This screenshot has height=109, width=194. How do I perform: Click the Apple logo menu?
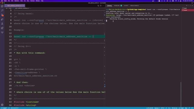[2, 1]
